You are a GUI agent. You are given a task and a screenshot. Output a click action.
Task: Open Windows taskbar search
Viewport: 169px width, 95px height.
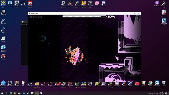tap(6, 93)
